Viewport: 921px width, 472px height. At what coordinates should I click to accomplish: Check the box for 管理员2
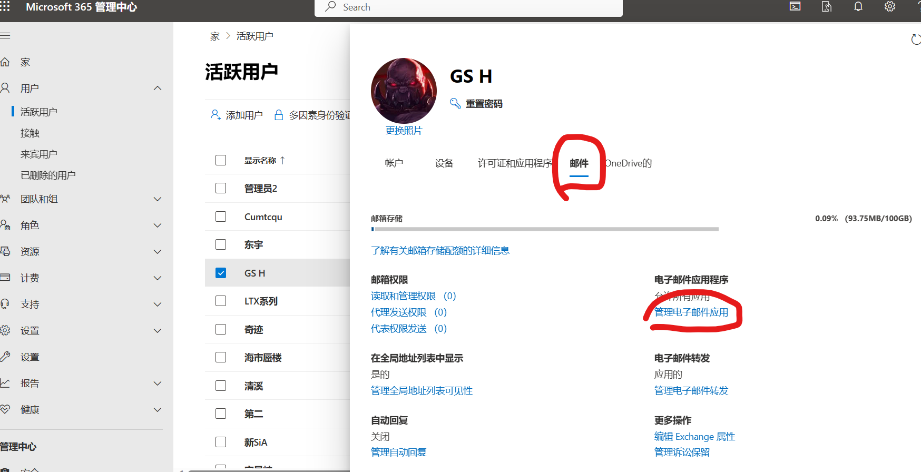pyautogui.click(x=221, y=188)
